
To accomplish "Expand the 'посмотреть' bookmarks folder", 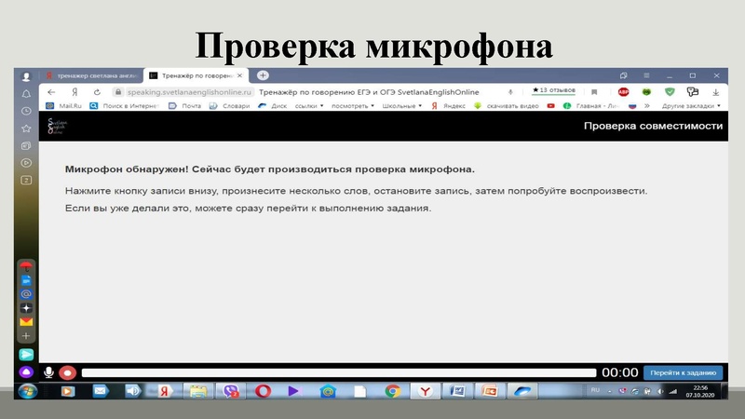I will coord(353,106).
